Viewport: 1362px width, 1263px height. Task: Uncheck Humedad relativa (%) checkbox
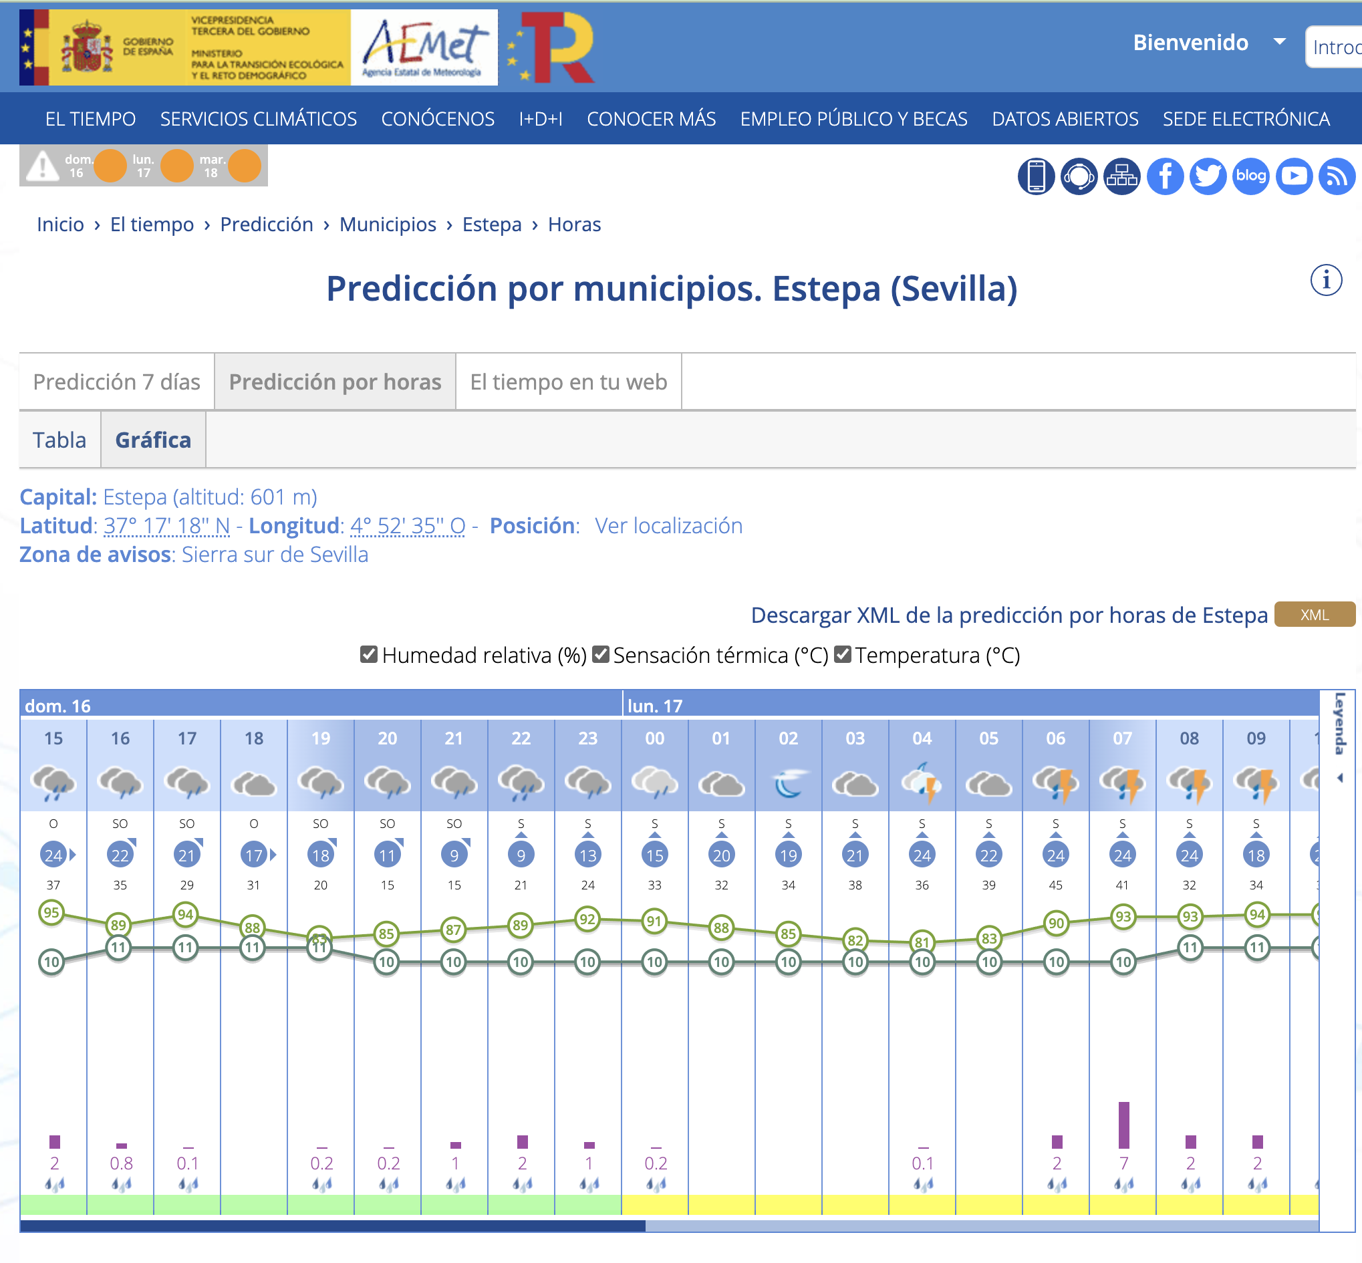pos(368,655)
